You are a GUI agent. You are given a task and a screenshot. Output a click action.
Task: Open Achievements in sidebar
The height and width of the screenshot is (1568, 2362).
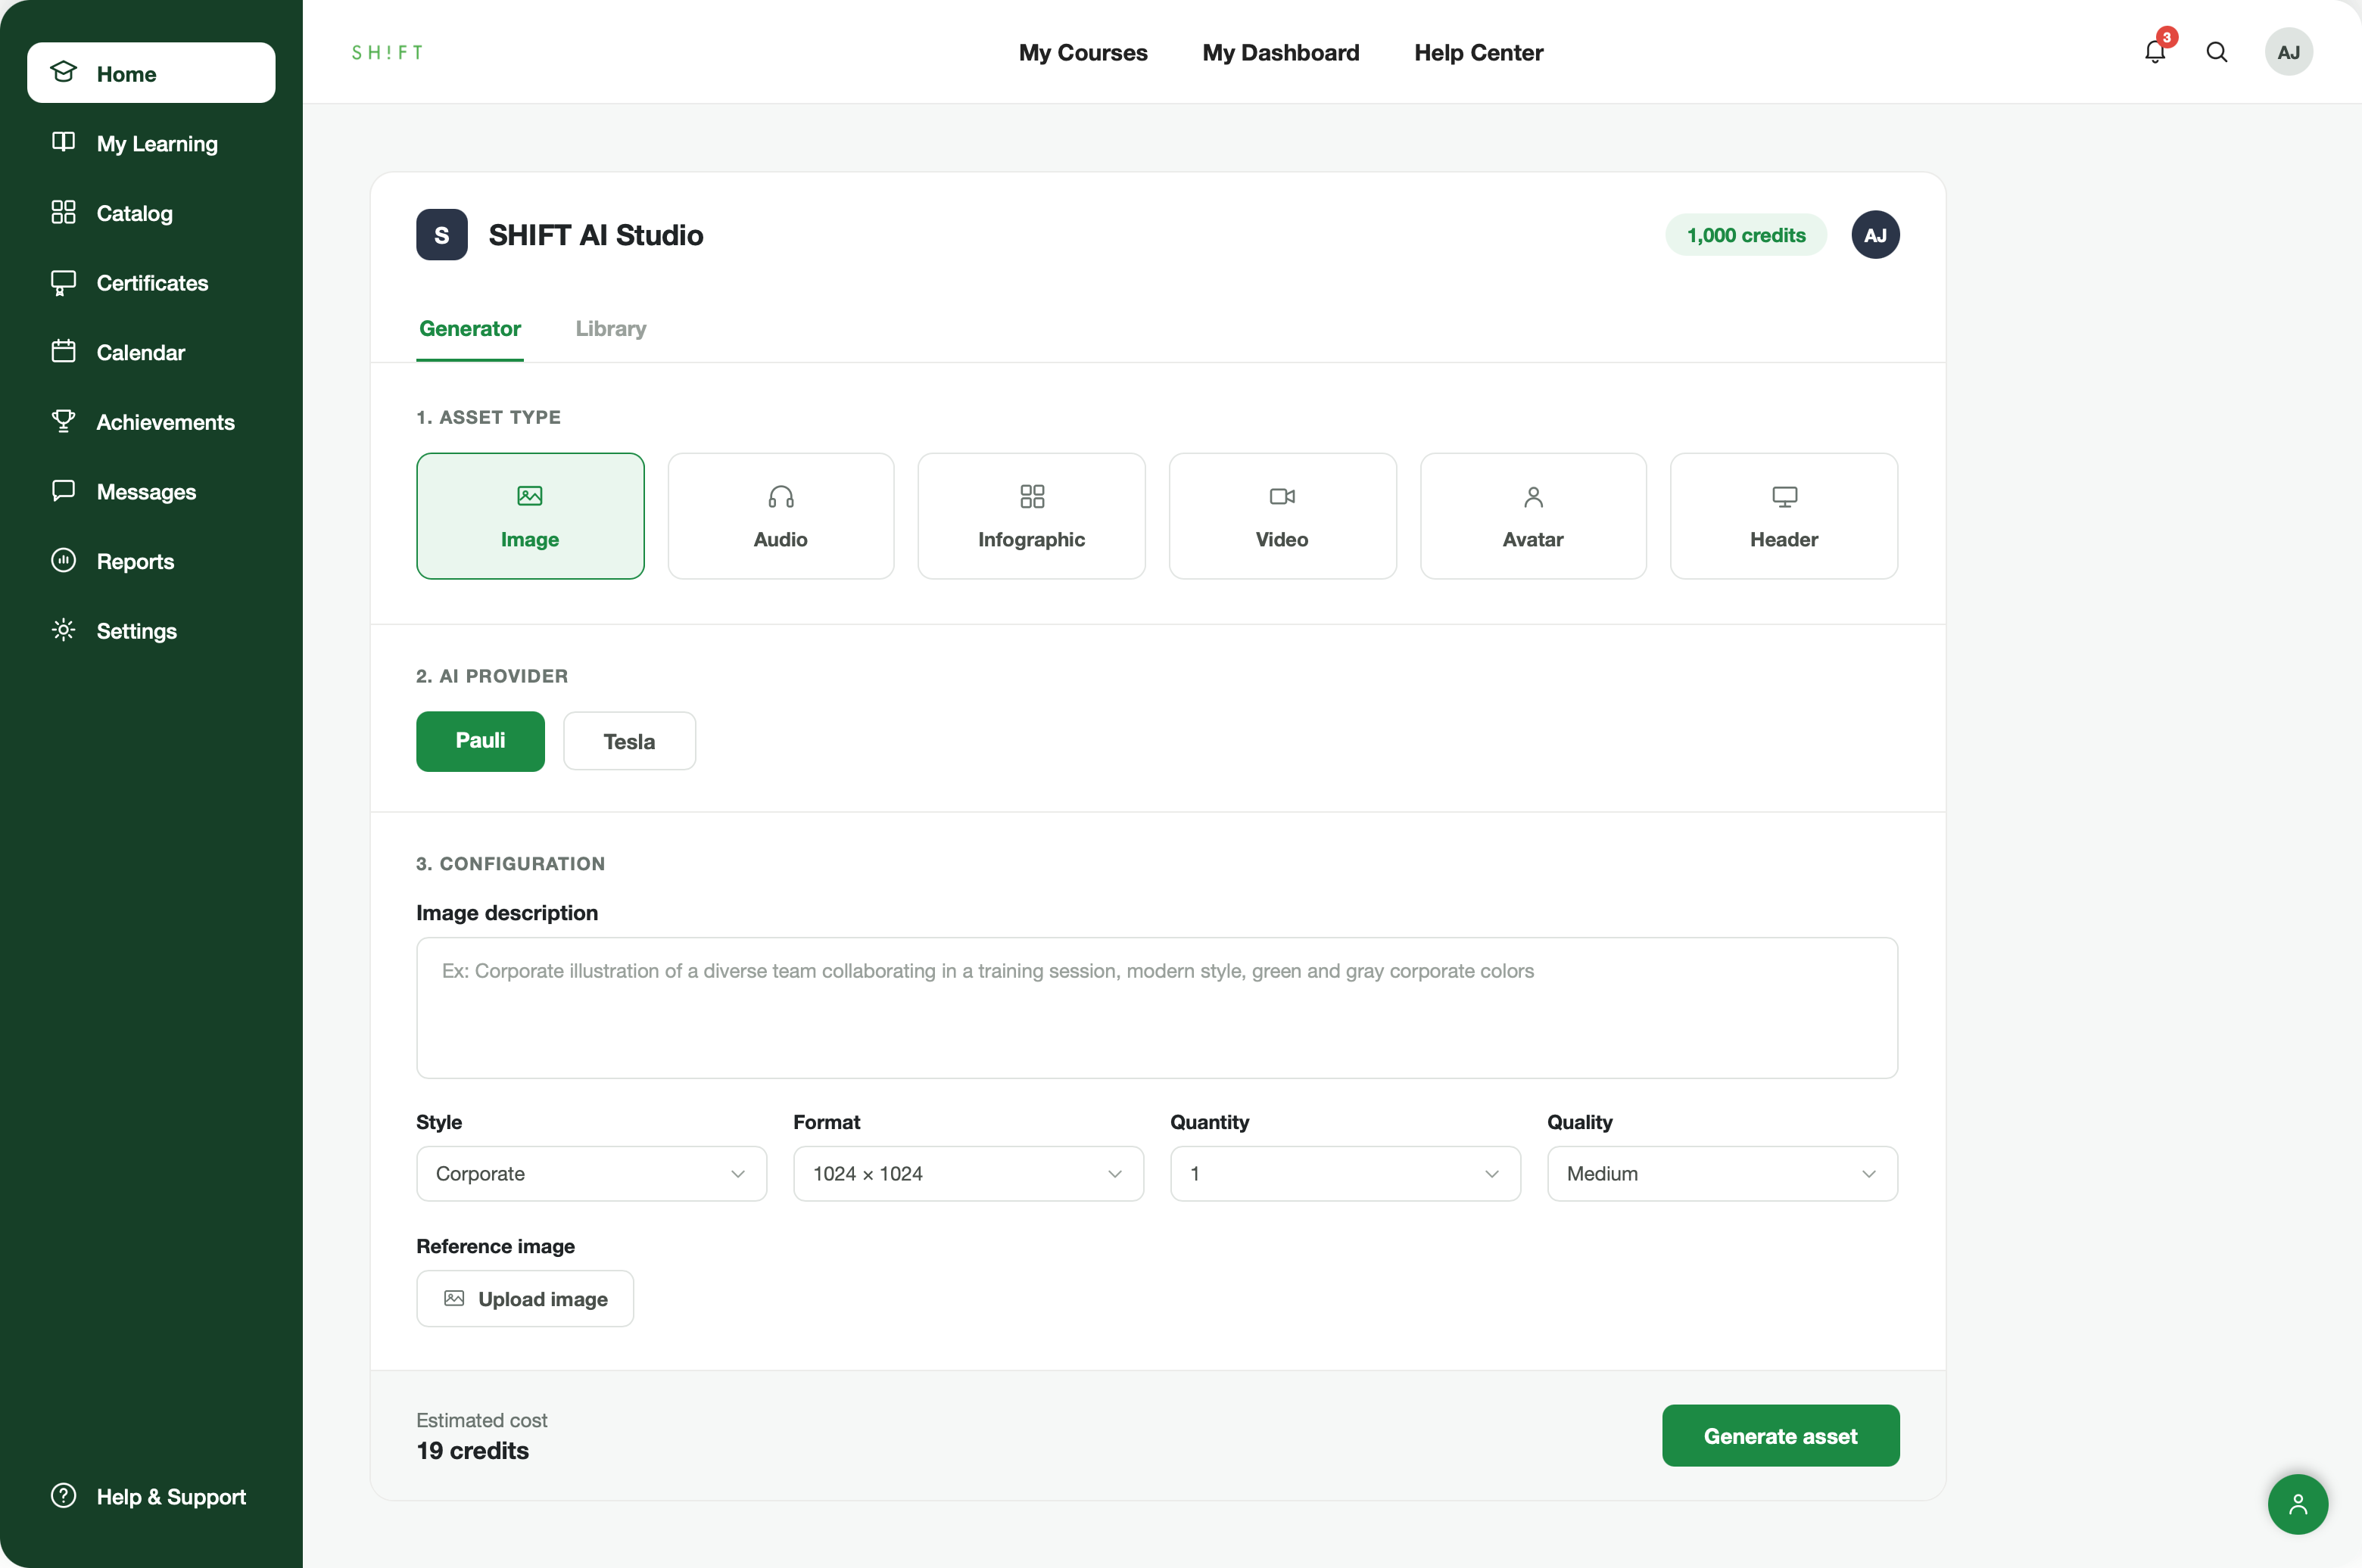pyautogui.click(x=151, y=422)
